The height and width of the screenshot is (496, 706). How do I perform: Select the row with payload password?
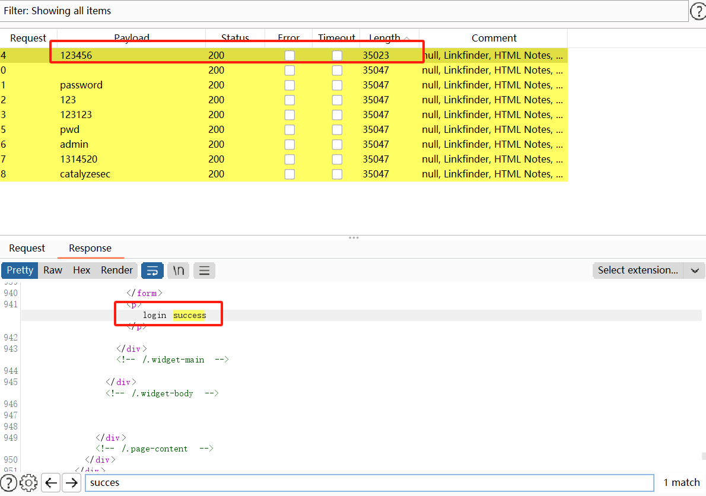[284, 85]
